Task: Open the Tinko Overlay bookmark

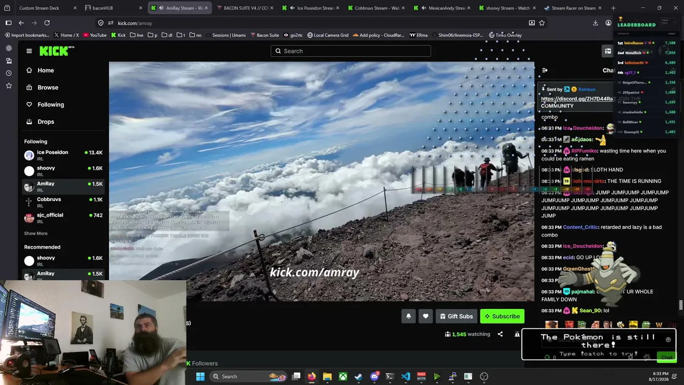Action: tap(505, 35)
